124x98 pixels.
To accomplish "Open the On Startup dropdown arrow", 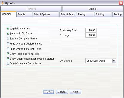I will pyautogui.click(x=114, y=61).
